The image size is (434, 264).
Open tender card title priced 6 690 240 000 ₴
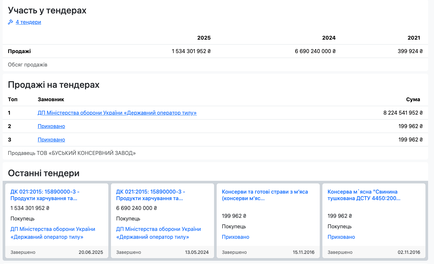coord(151,195)
